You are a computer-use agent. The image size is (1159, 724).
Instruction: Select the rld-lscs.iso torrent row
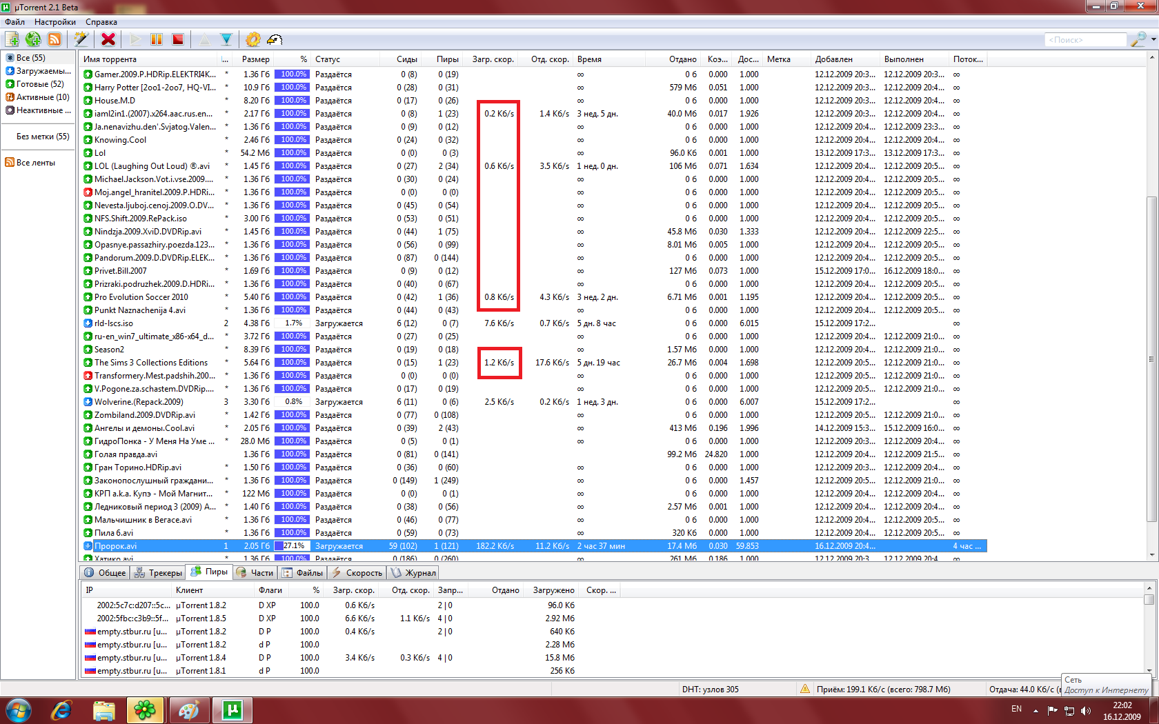(x=114, y=323)
